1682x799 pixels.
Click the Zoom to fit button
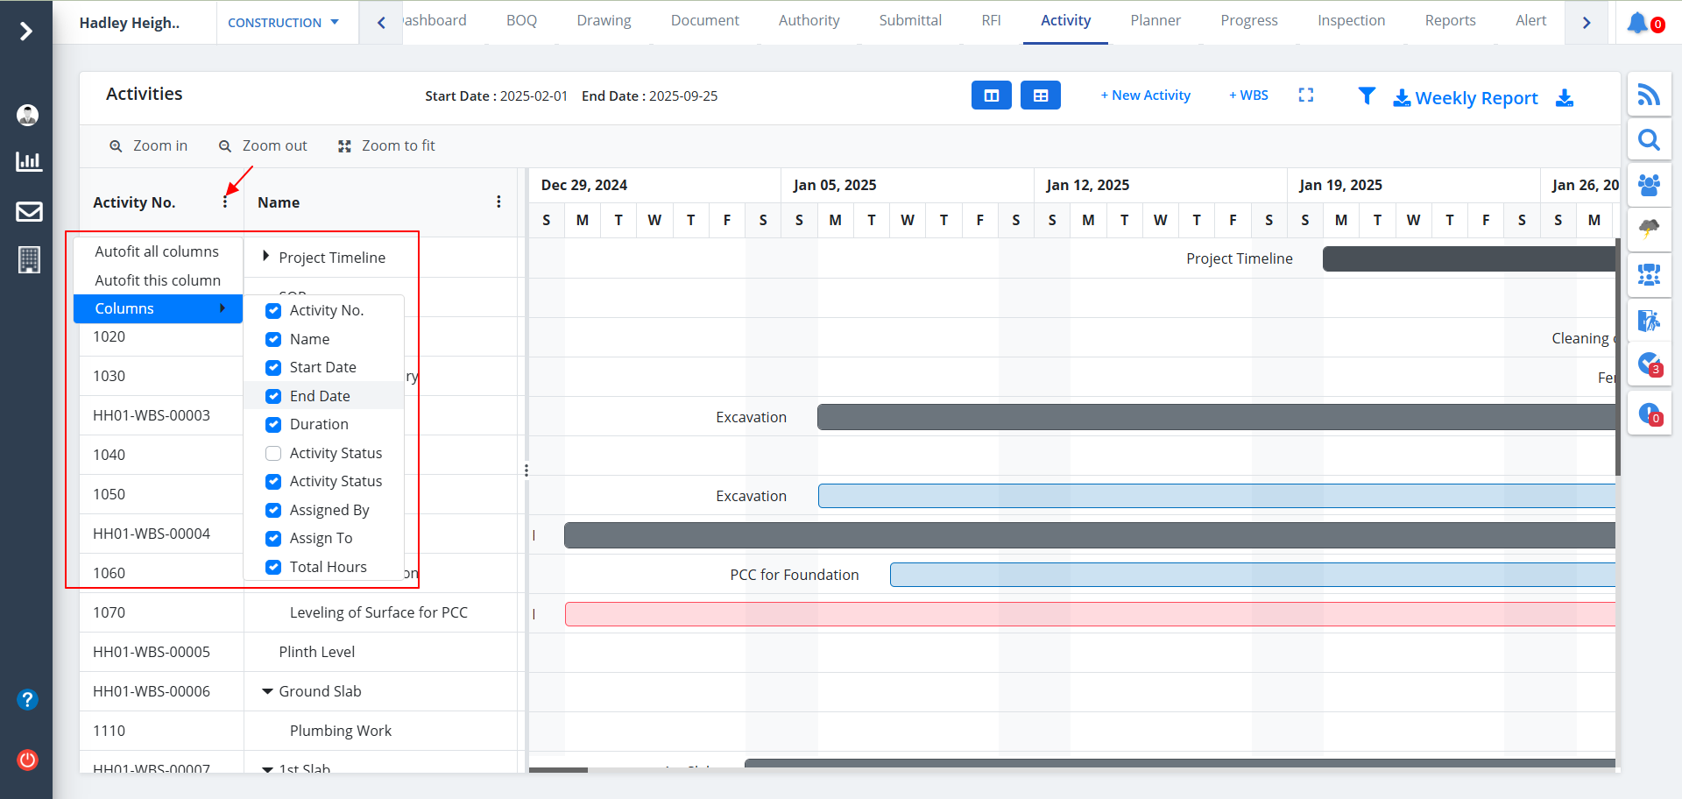coord(386,146)
